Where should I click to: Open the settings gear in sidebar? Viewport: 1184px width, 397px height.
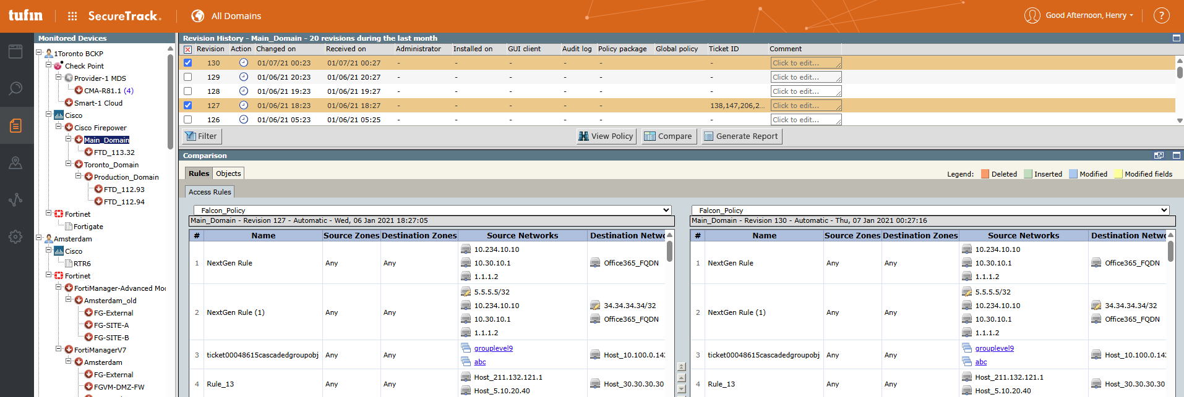click(15, 236)
